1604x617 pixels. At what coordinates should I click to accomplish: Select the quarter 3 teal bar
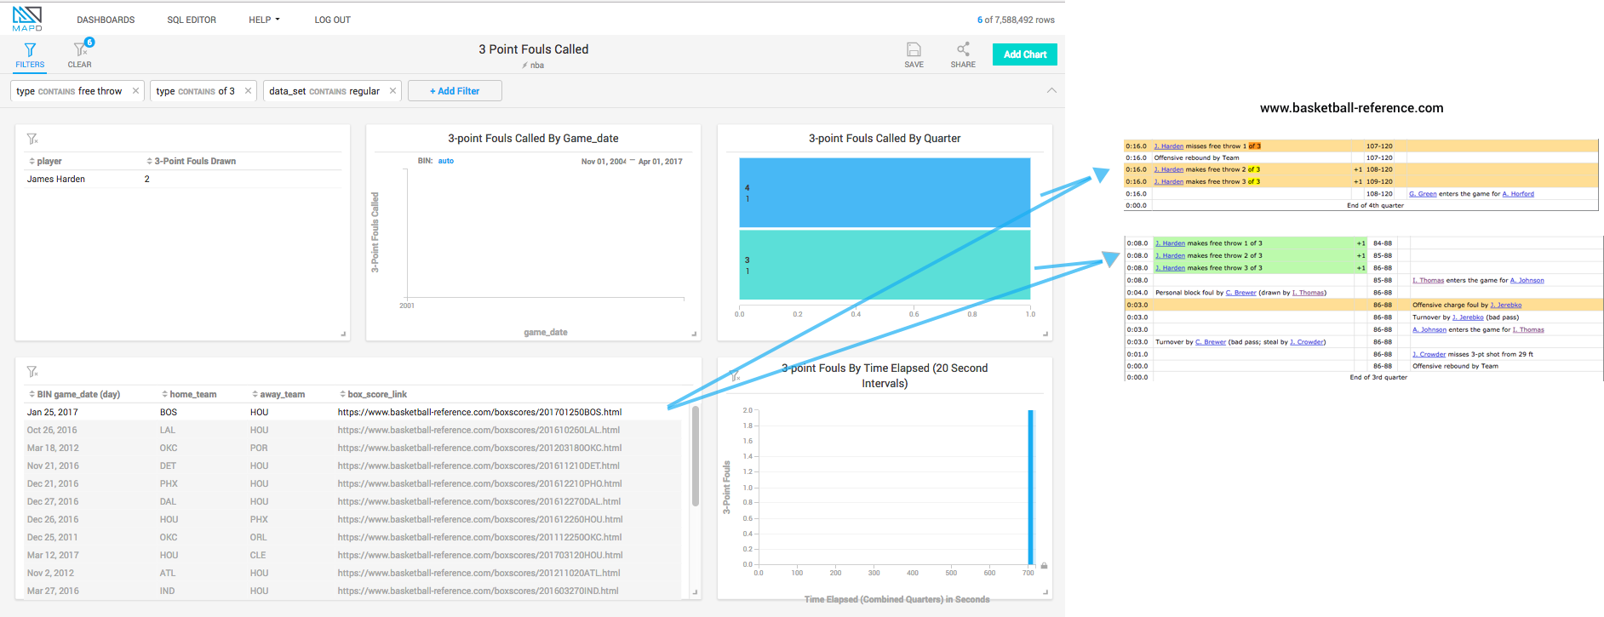tap(885, 265)
